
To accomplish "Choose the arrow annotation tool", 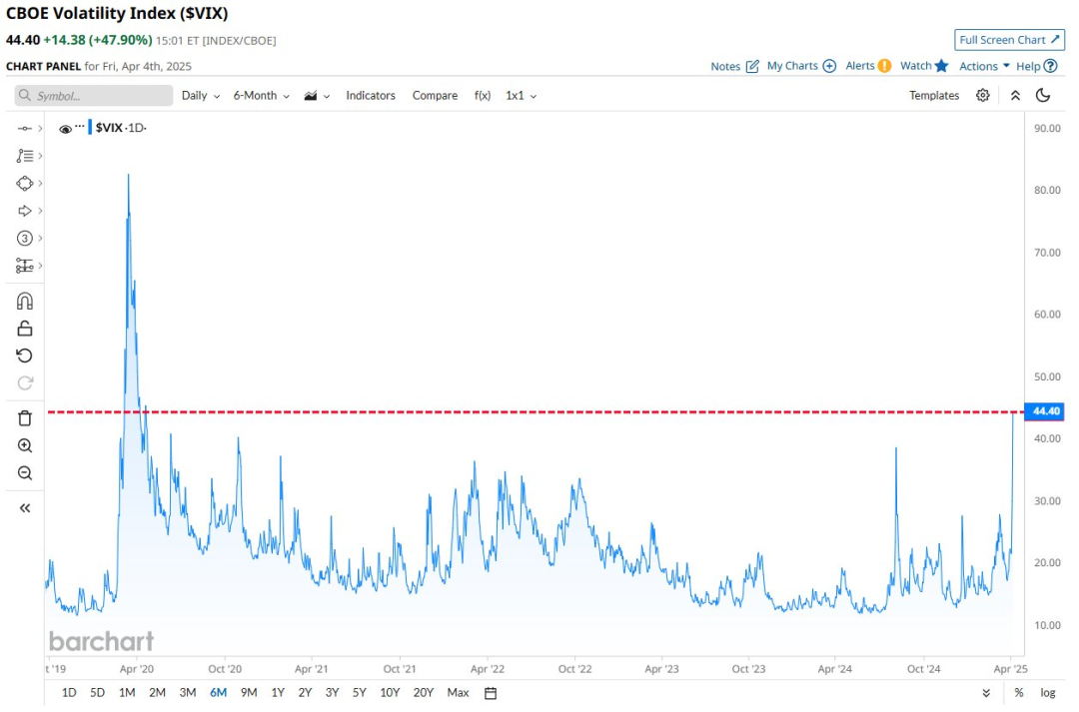I will click(x=24, y=211).
